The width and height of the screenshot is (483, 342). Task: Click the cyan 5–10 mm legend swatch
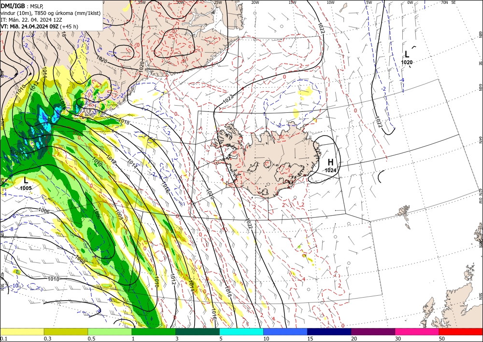(241, 331)
